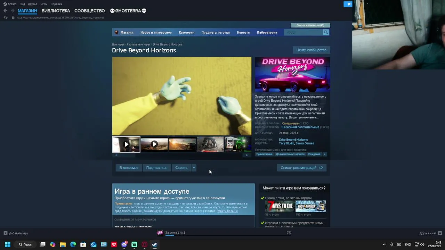Screen dimensions: 445x250
Task: Switch to the МАГАЗИН tab
Action: (27, 11)
